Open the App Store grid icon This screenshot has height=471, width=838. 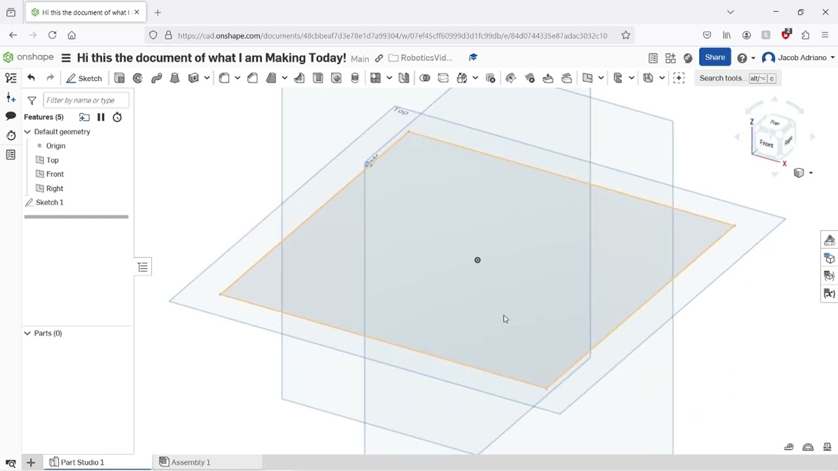coord(670,58)
